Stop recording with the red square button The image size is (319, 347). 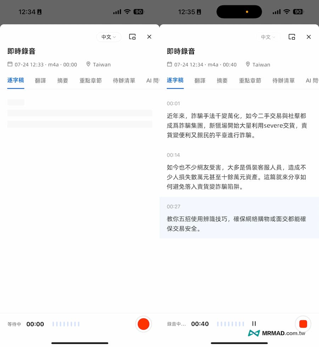point(303,324)
